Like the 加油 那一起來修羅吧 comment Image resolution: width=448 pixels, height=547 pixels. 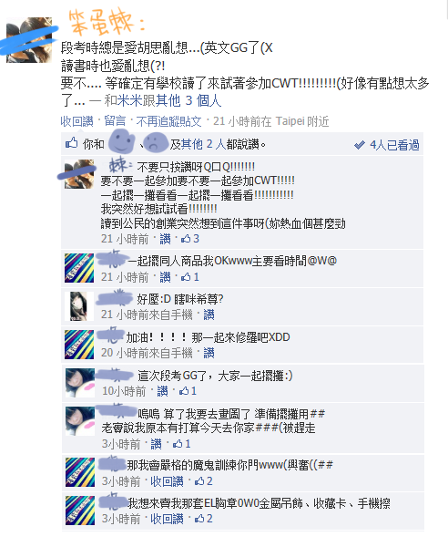click(209, 353)
